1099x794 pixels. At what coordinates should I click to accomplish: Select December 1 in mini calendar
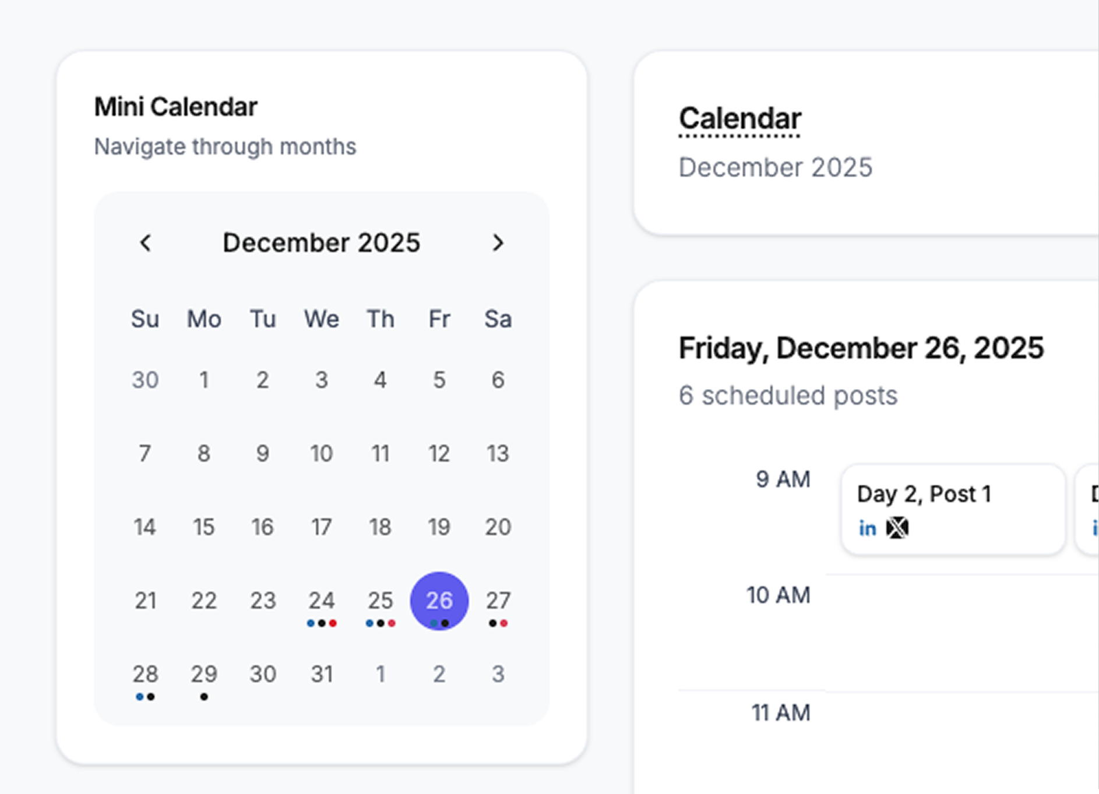coord(204,380)
